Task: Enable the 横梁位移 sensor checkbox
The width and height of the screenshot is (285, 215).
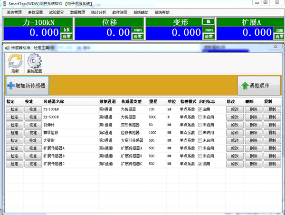Action: click(x=200, y=133)
